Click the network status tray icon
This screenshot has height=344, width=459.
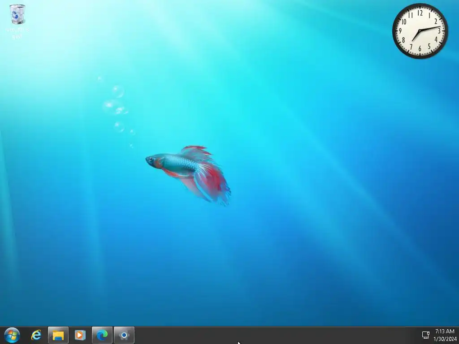coord(426,335)
